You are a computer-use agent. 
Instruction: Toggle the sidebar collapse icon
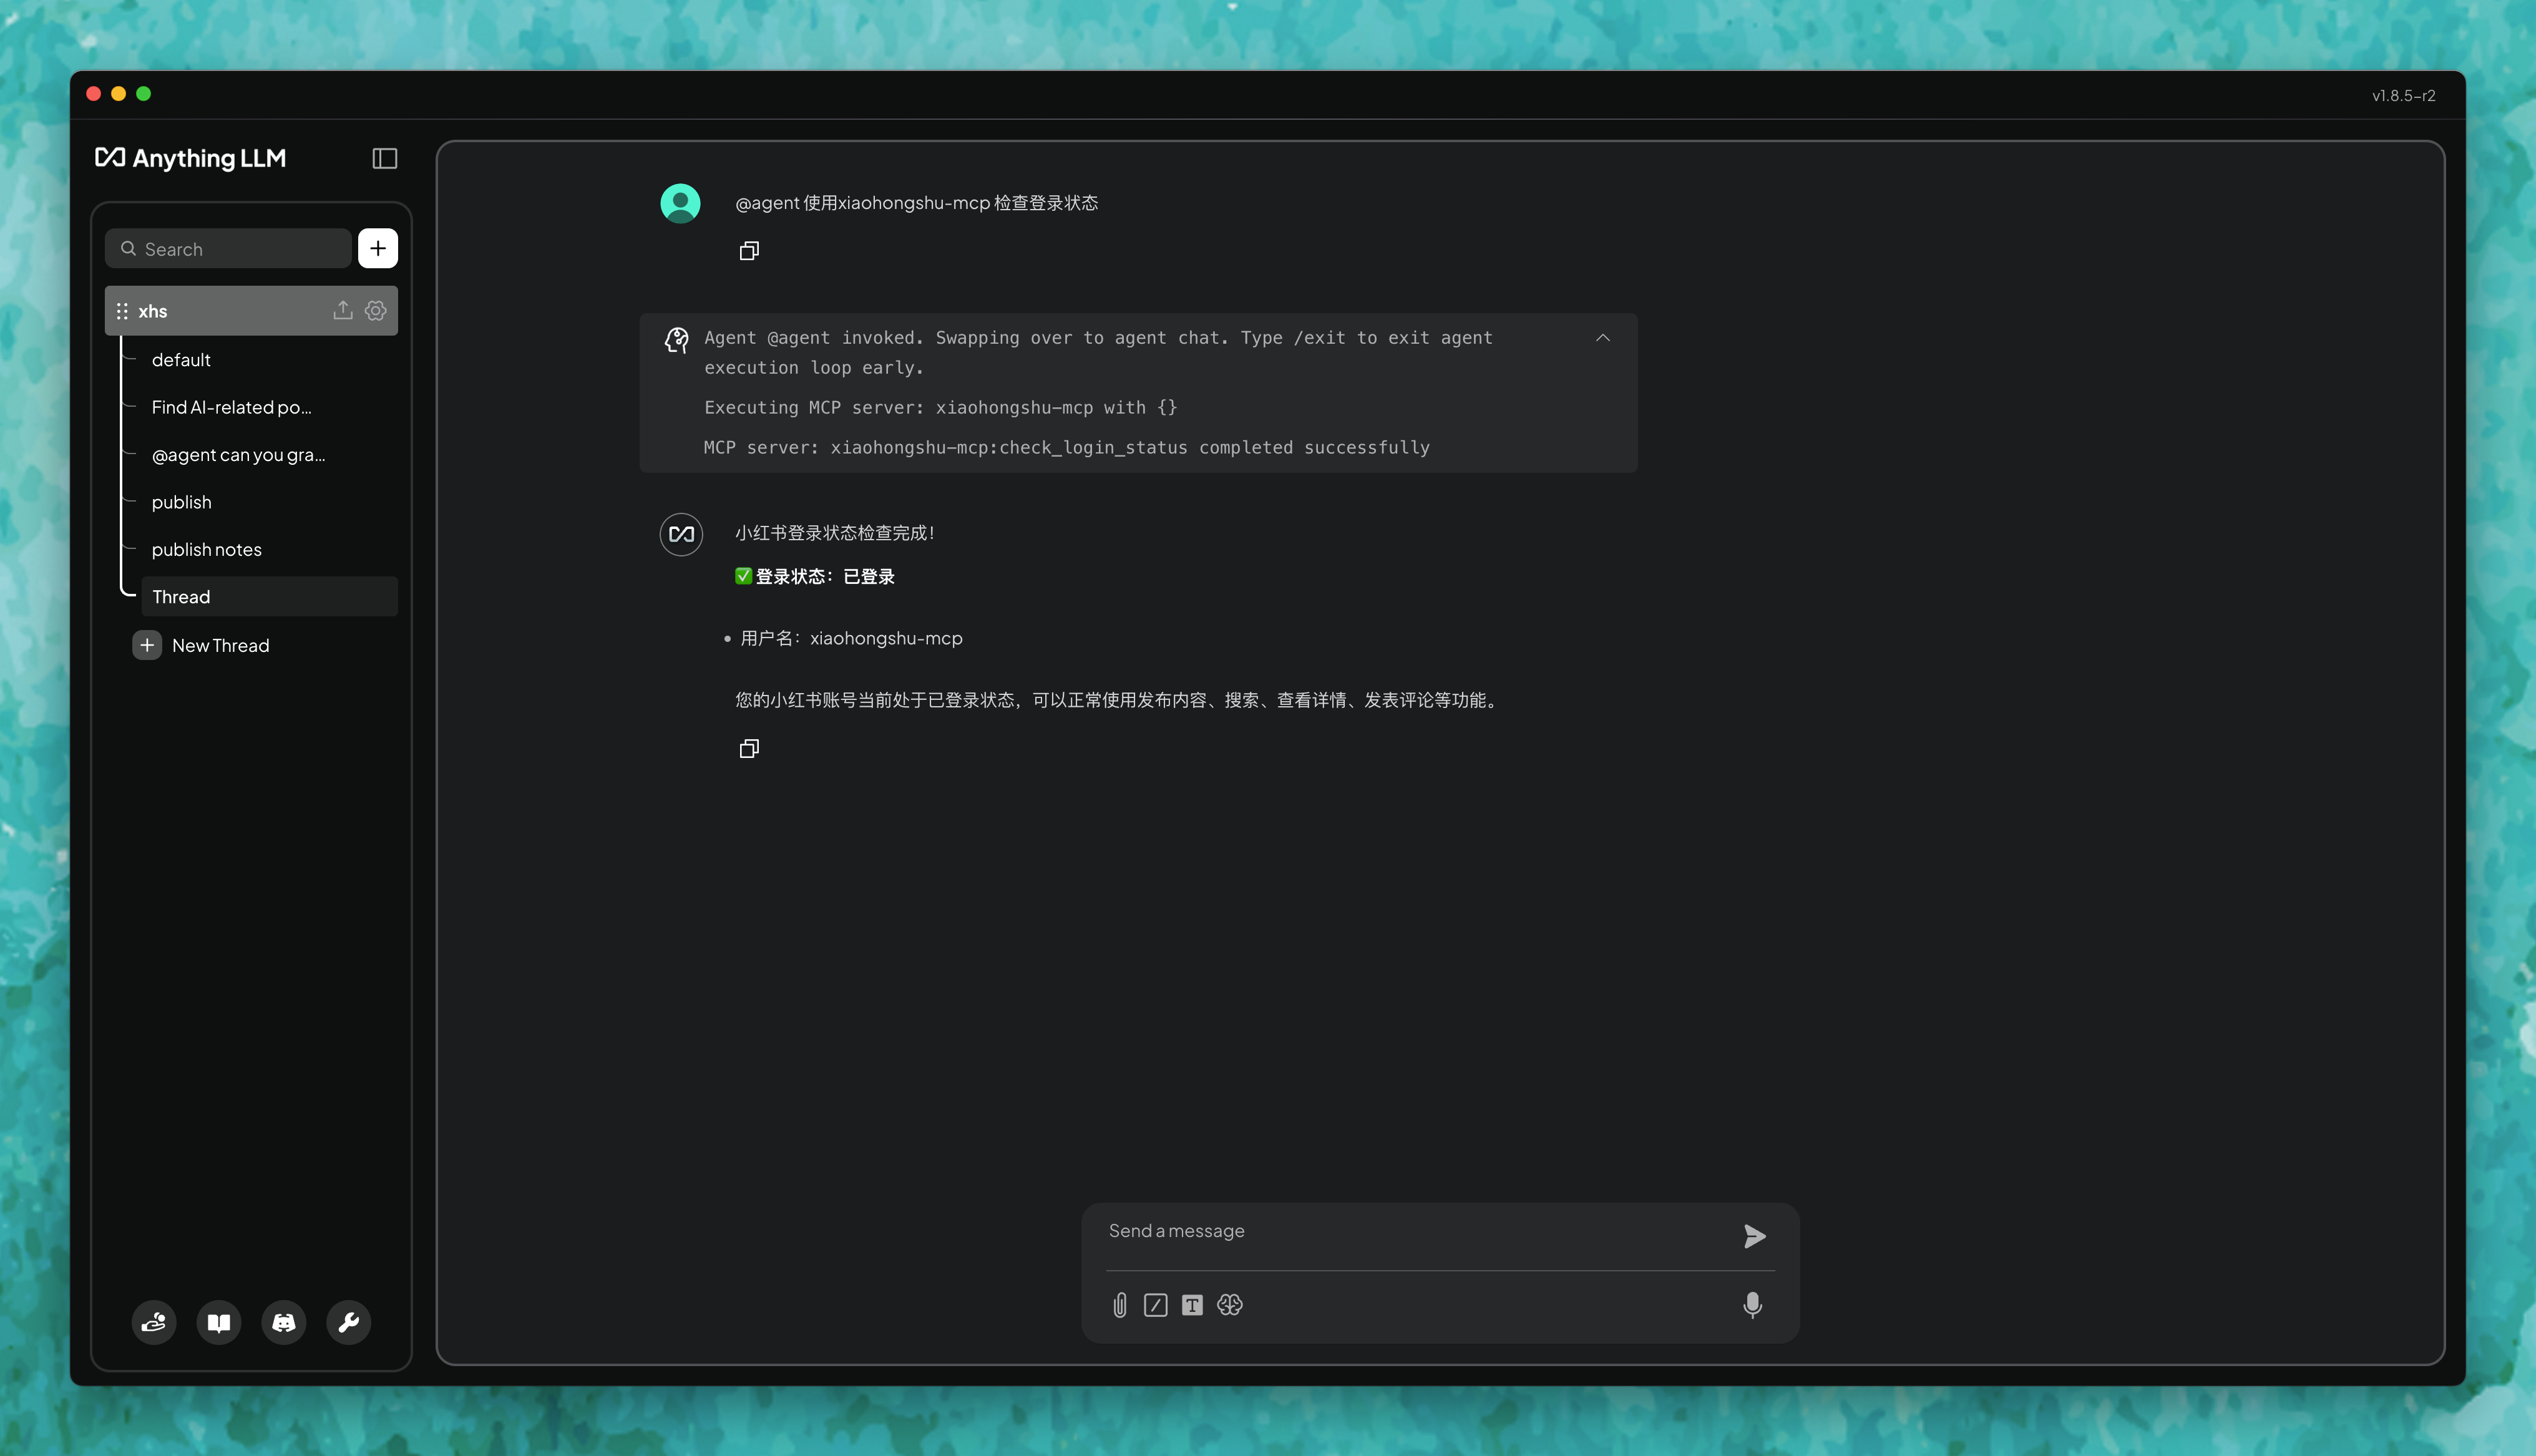point(385,159)
